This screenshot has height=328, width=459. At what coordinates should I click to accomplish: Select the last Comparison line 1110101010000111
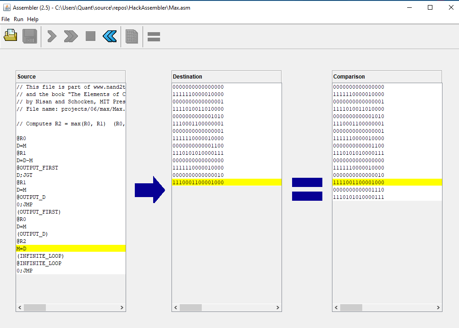(x=359, y=197)
